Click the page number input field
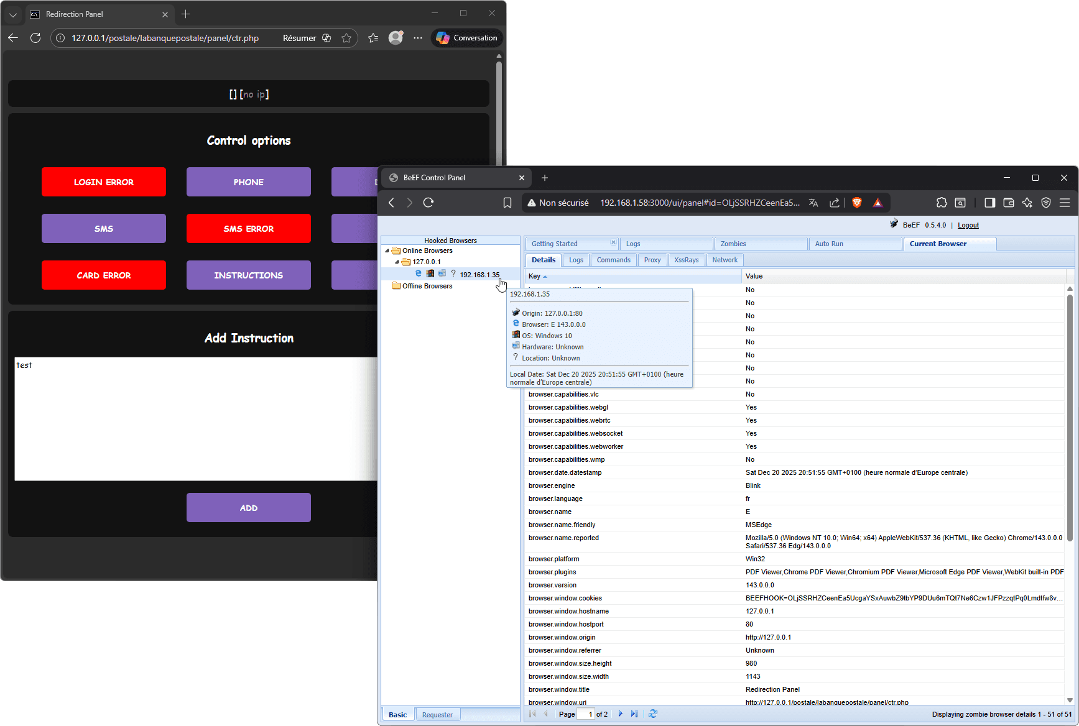This screenshot has width=1079, height=726. 585,714
